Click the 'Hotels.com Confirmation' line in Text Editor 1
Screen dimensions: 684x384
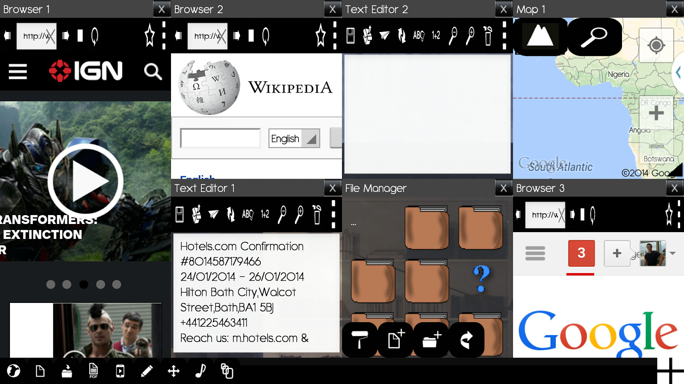pyautogui.click(x=242, y=246)
